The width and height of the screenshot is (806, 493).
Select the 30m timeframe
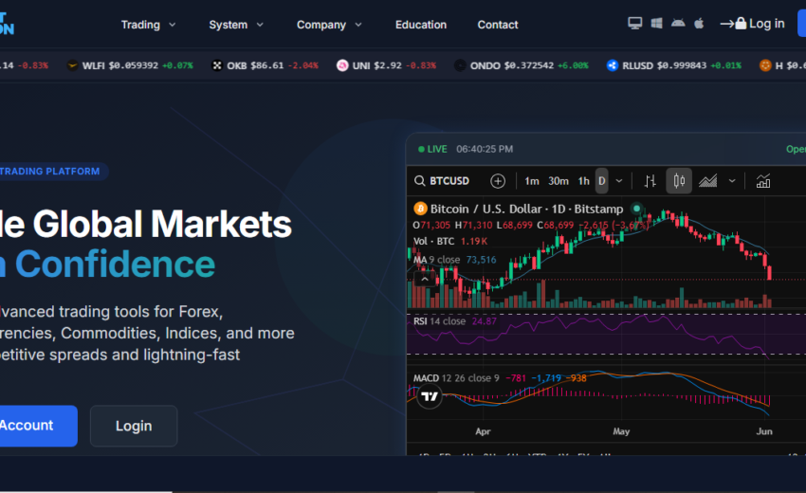559,181
